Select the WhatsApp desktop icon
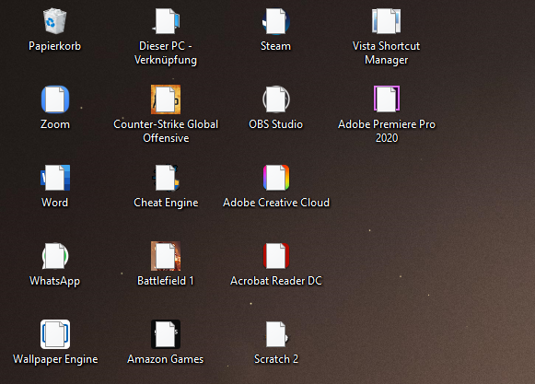535x384 pixels. pos(55,256)
